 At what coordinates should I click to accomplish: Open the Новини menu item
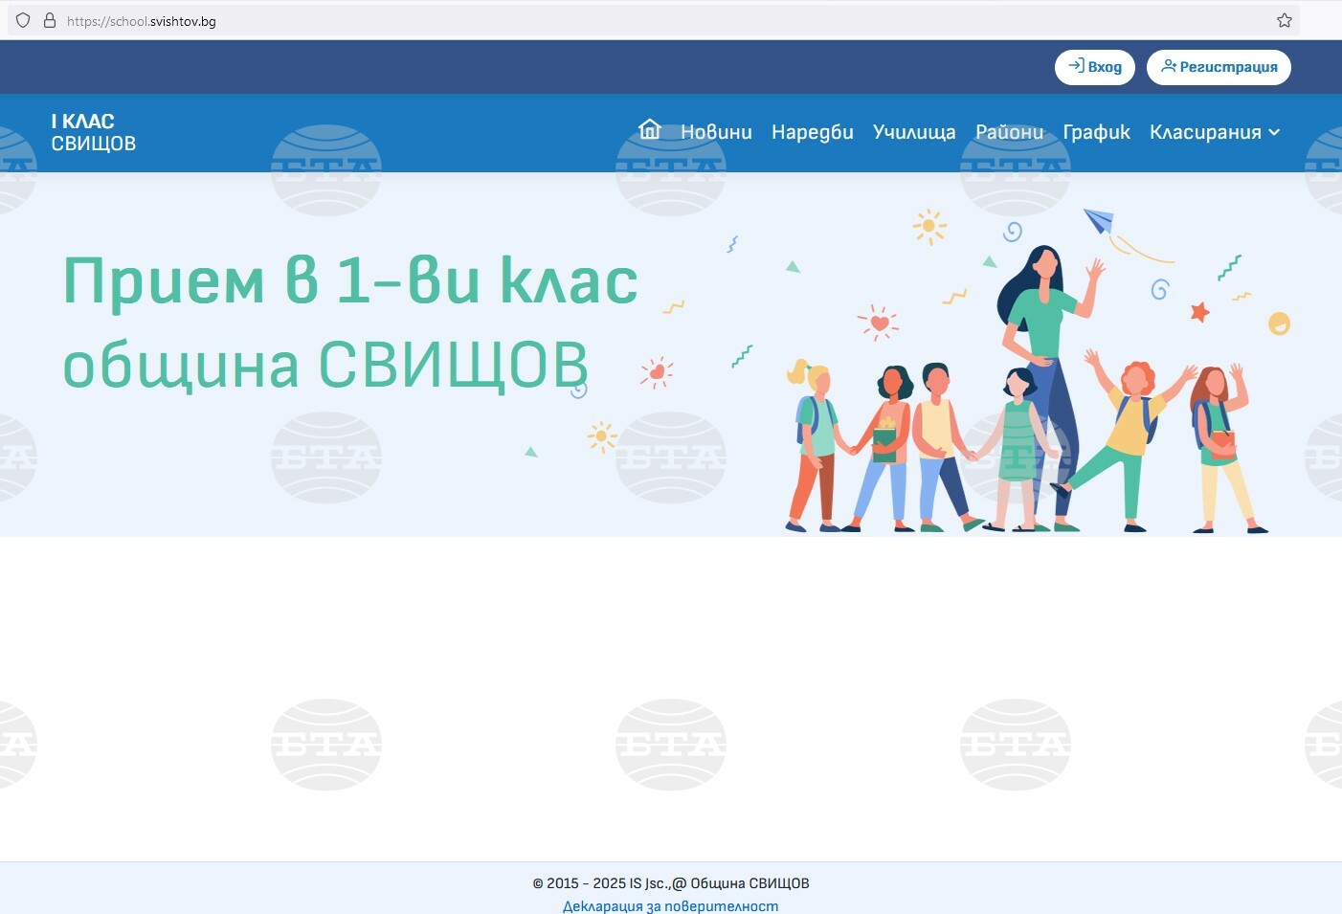(x=716, y=132)
